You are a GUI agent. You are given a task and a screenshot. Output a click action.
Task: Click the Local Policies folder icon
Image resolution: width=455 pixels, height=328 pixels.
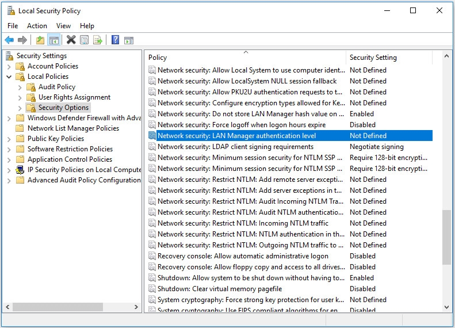pyautogui.click(x=20, y=77)
